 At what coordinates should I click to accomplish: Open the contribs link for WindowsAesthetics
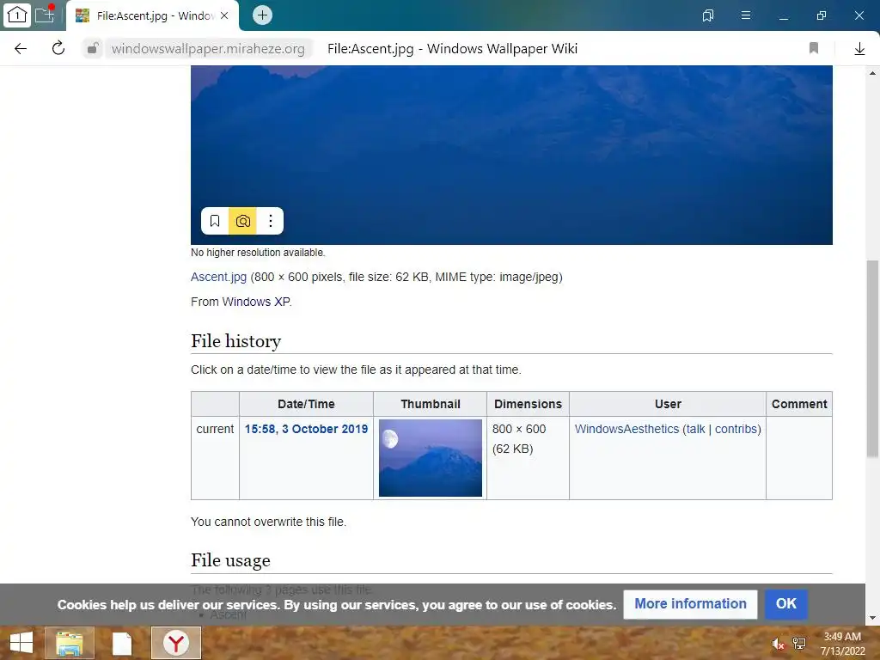[x=736, y=429]
